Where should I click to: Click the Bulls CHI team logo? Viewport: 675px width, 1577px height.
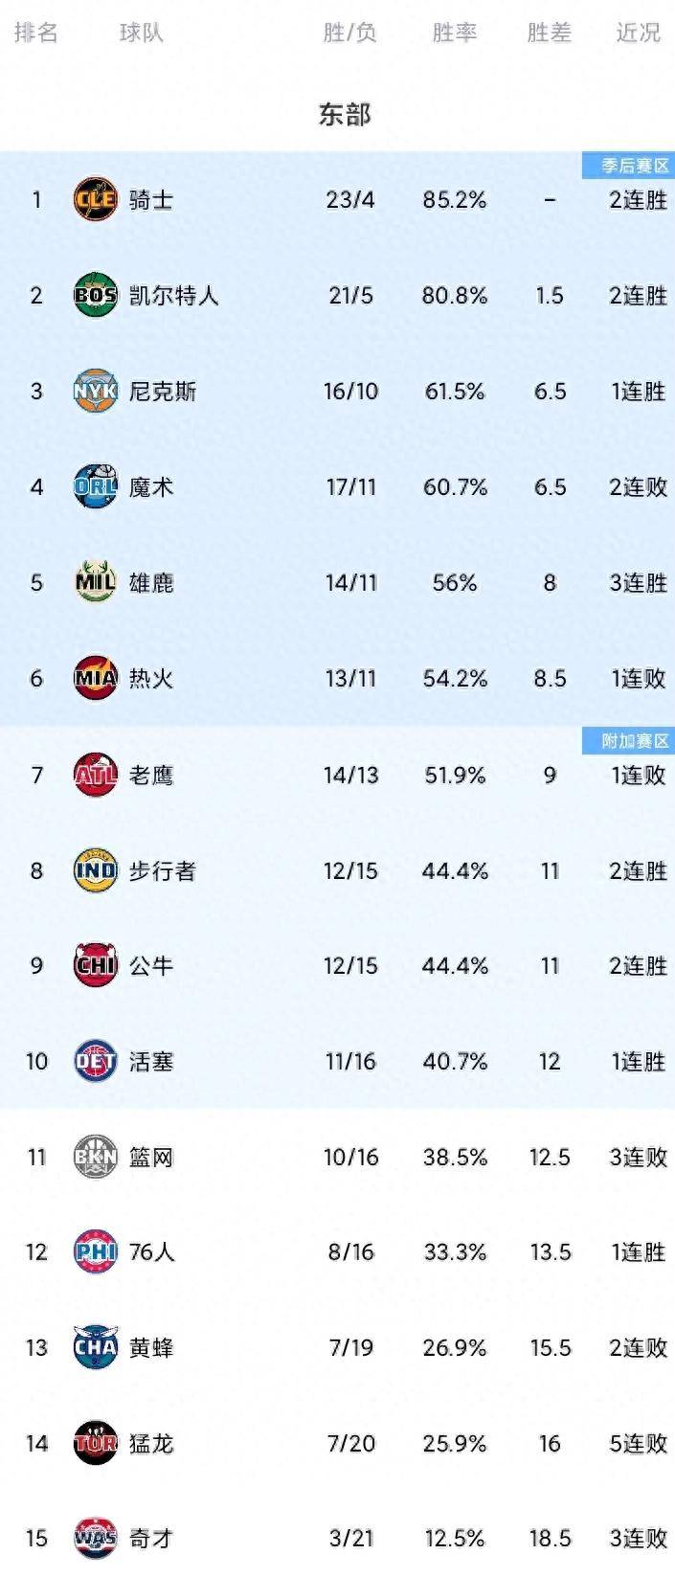tap(96, 965)
